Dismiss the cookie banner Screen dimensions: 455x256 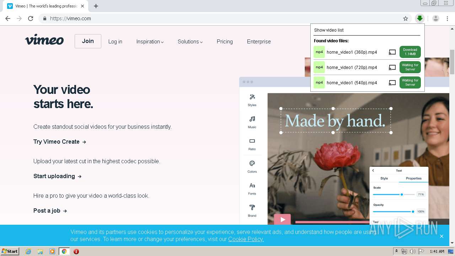(x=441, y=236)
